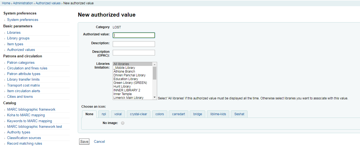The width and height of the screenshot is (360, 146).
Task: Open the npl icon tab
Action: click(104, 114)
